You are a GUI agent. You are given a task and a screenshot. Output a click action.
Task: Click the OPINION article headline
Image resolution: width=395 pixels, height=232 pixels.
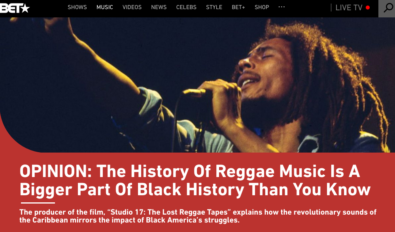pos(195,180)
